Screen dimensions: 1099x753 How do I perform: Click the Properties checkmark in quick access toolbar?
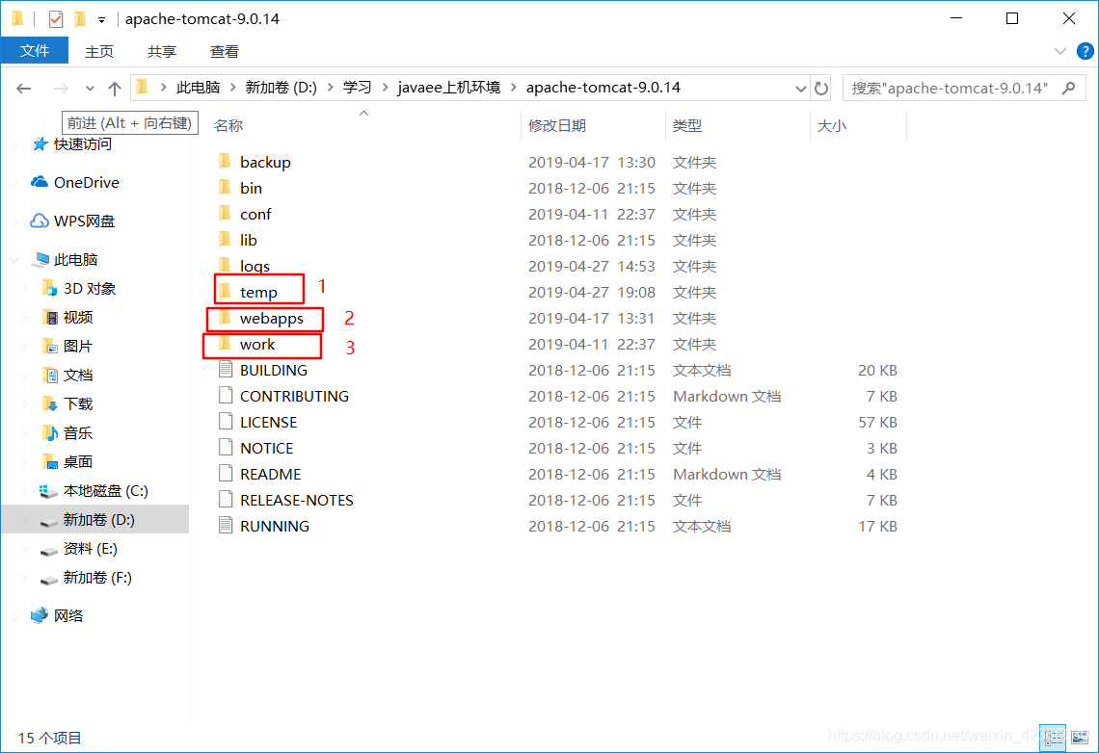pyautogui.click(x=56, y=19)
